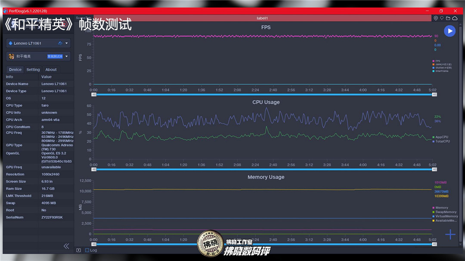Screen dimensions: 465x261
Task: Toggle the Memory legend entry
Action: tap(440, 208)
